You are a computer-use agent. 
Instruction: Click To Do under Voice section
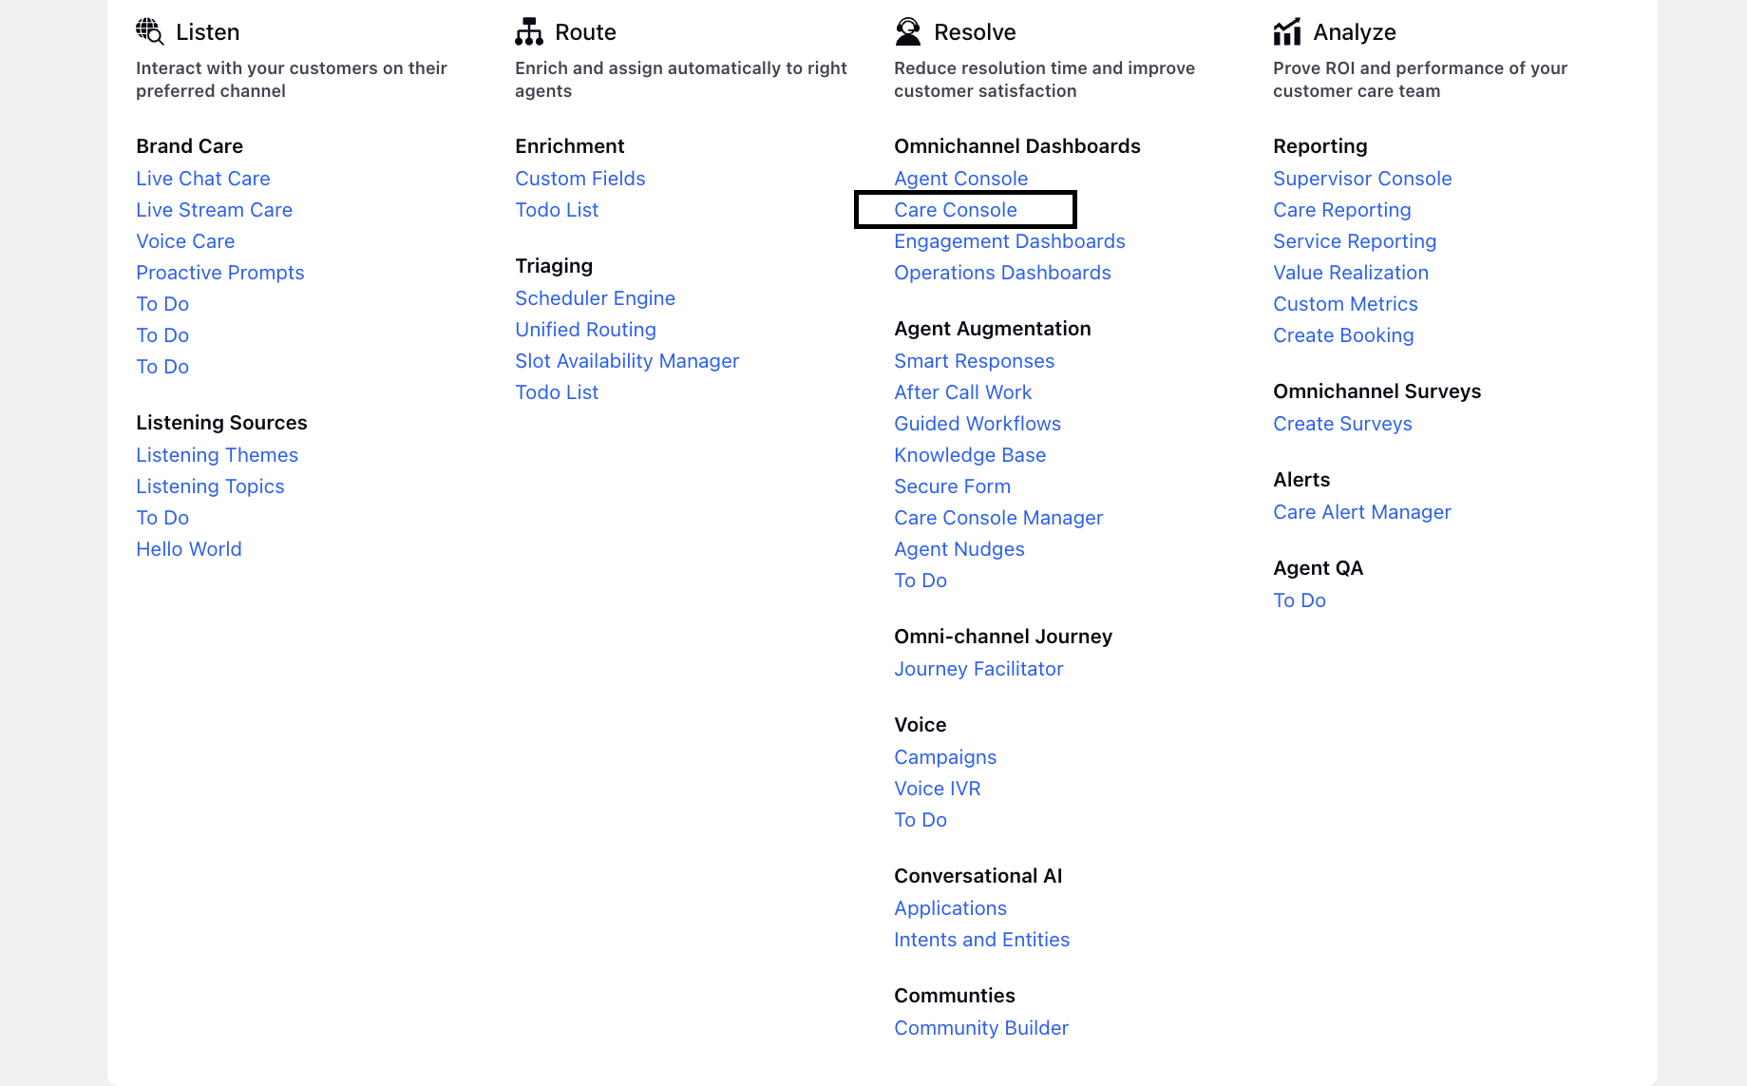click(921, 820)
